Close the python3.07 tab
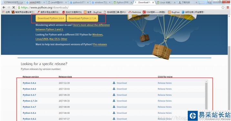231x121 pixels. (x=87, y=3)
